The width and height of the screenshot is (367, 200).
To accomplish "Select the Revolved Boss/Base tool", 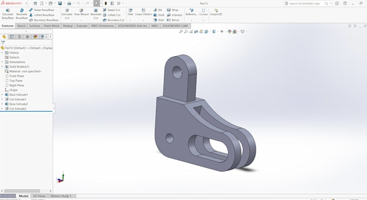I will tap(22, 14).
